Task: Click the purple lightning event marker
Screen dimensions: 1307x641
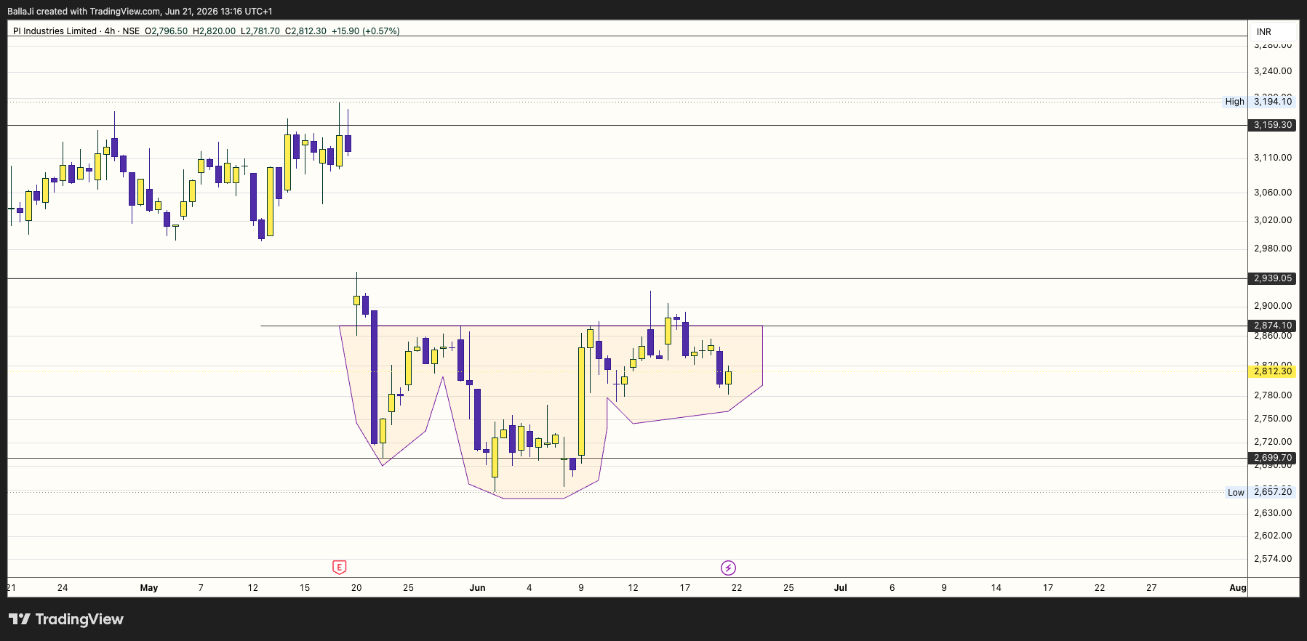Action: click(x=728, y=568)
